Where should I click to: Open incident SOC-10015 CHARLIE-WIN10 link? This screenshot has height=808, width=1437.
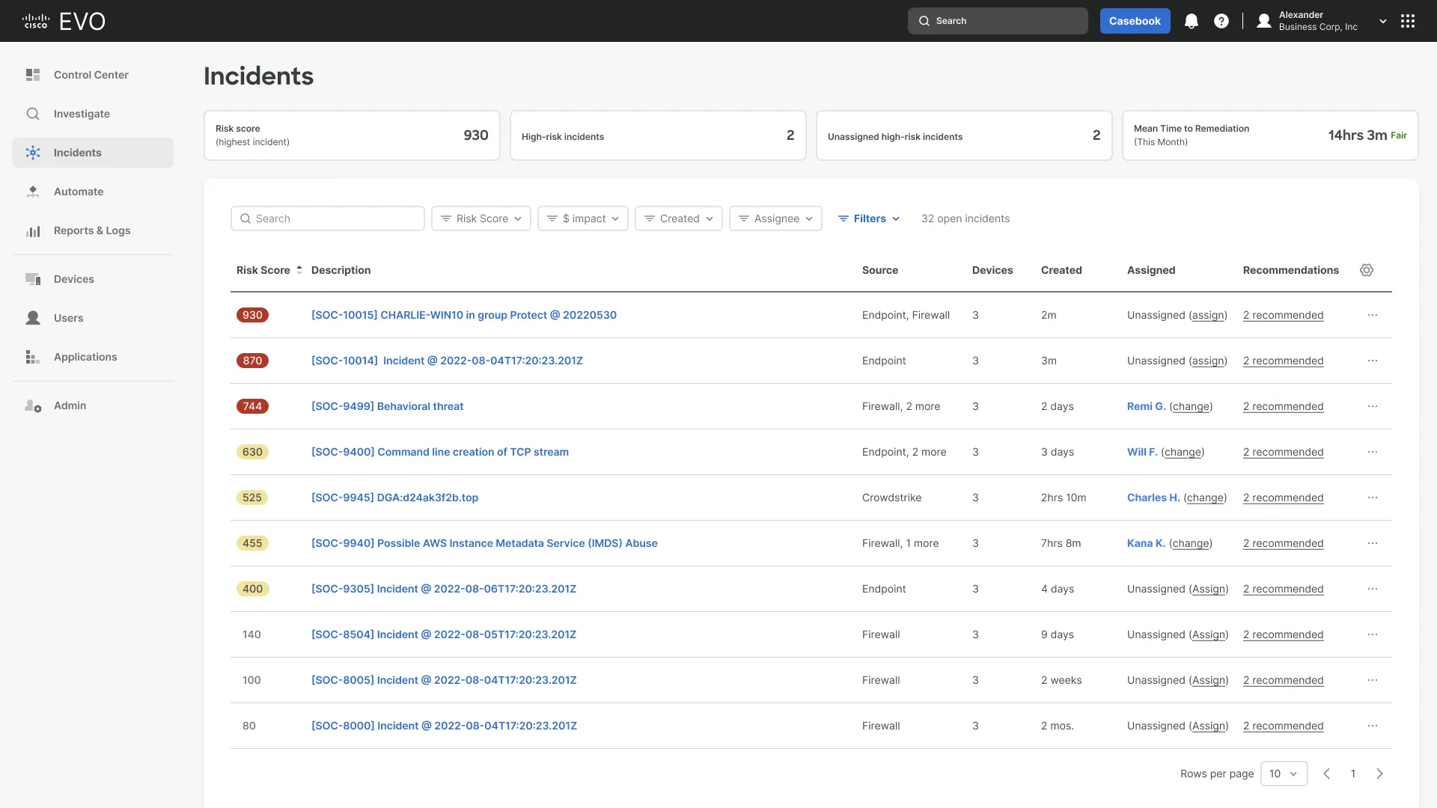tap(464, 315)
